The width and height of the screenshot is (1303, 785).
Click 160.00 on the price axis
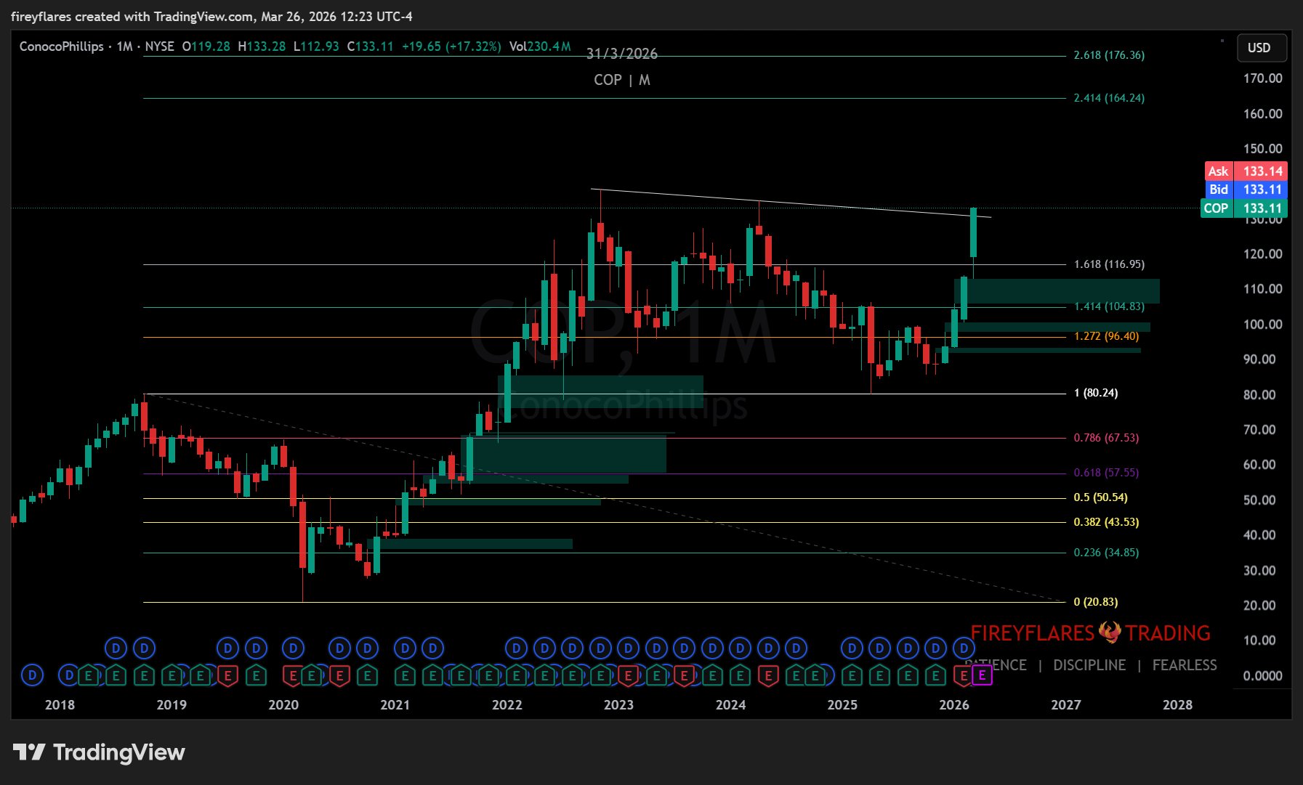coord(1262,114)
